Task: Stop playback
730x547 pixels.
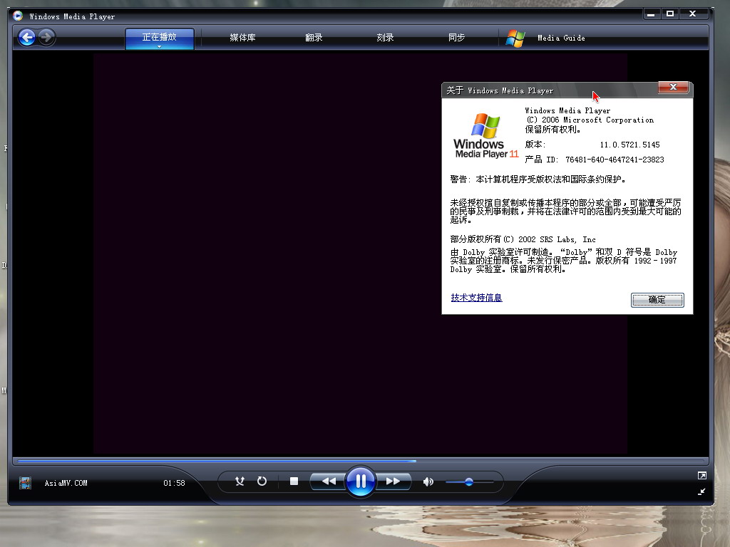Action: point(294,481)
